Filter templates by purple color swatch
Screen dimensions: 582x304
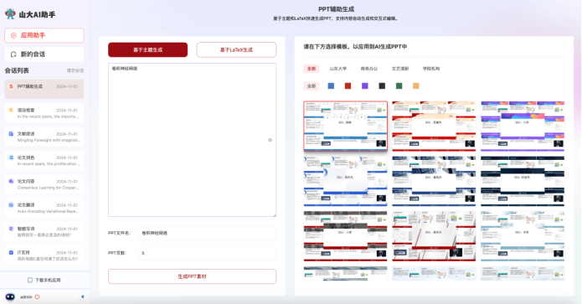pyautogui.click(x=365, y=86)
